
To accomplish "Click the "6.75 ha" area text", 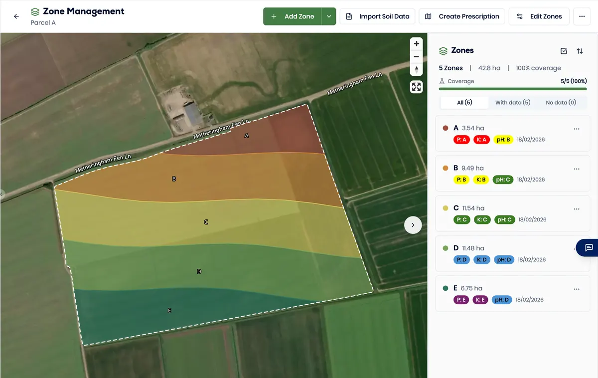I will [471, 288].
